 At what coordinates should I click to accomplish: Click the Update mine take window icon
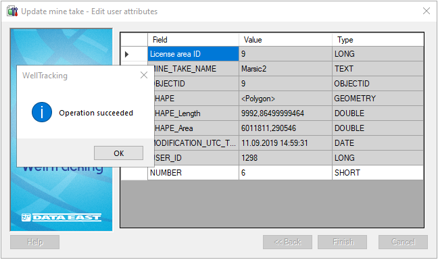pos(12,11)
